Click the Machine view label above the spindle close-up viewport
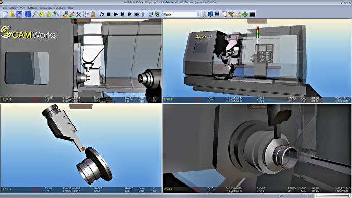The image size is (352, 198). [x=257, y=107]
